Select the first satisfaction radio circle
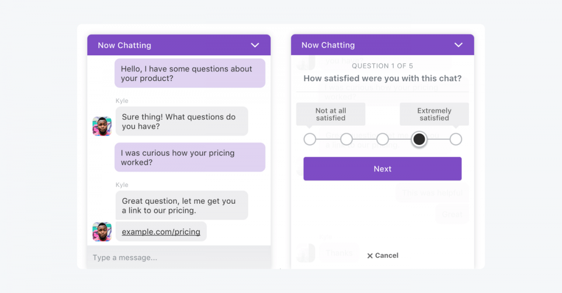562x293 pixels. (310, 139)
